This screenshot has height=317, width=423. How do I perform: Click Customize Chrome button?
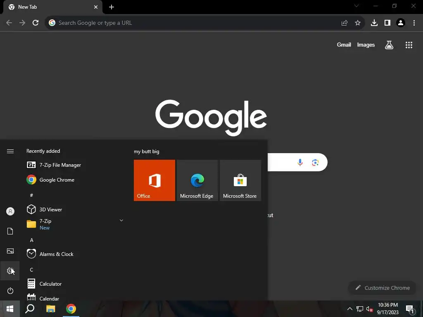383,288
